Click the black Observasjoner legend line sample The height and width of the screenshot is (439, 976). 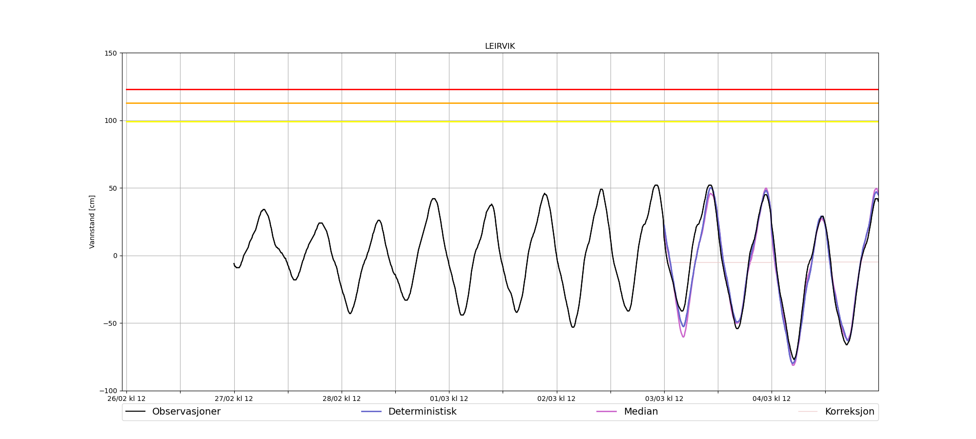[x=136, y=412]
